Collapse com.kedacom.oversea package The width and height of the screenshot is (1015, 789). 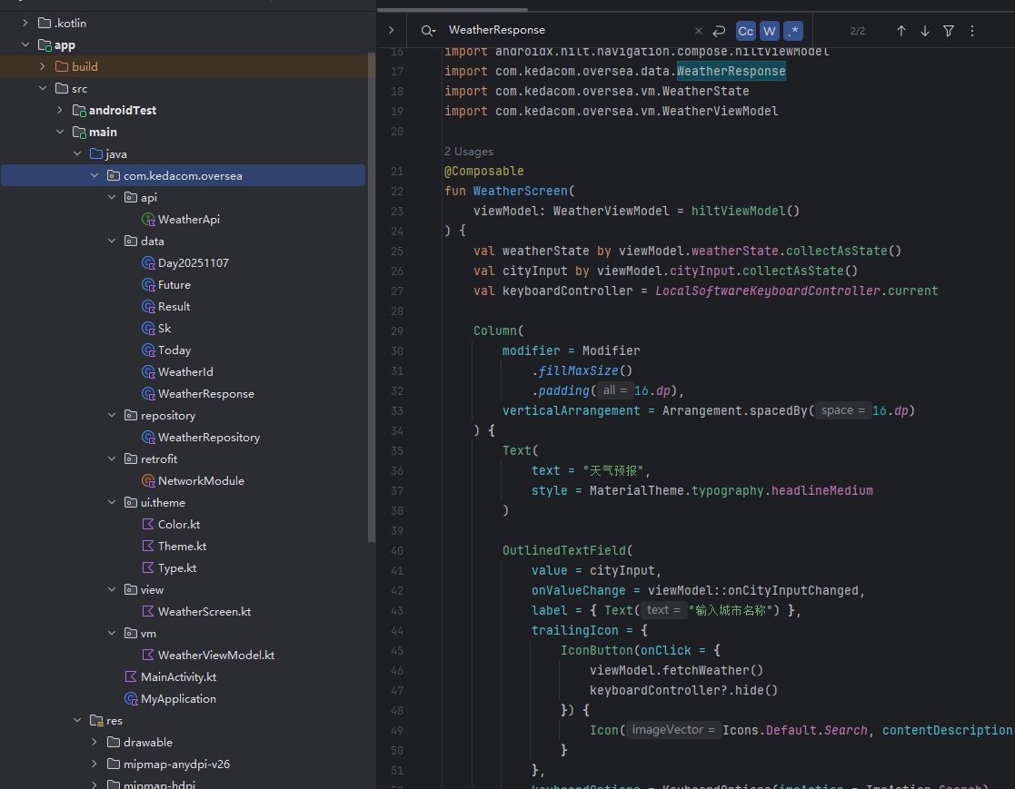pyautogui.click(x=95, y=175)
